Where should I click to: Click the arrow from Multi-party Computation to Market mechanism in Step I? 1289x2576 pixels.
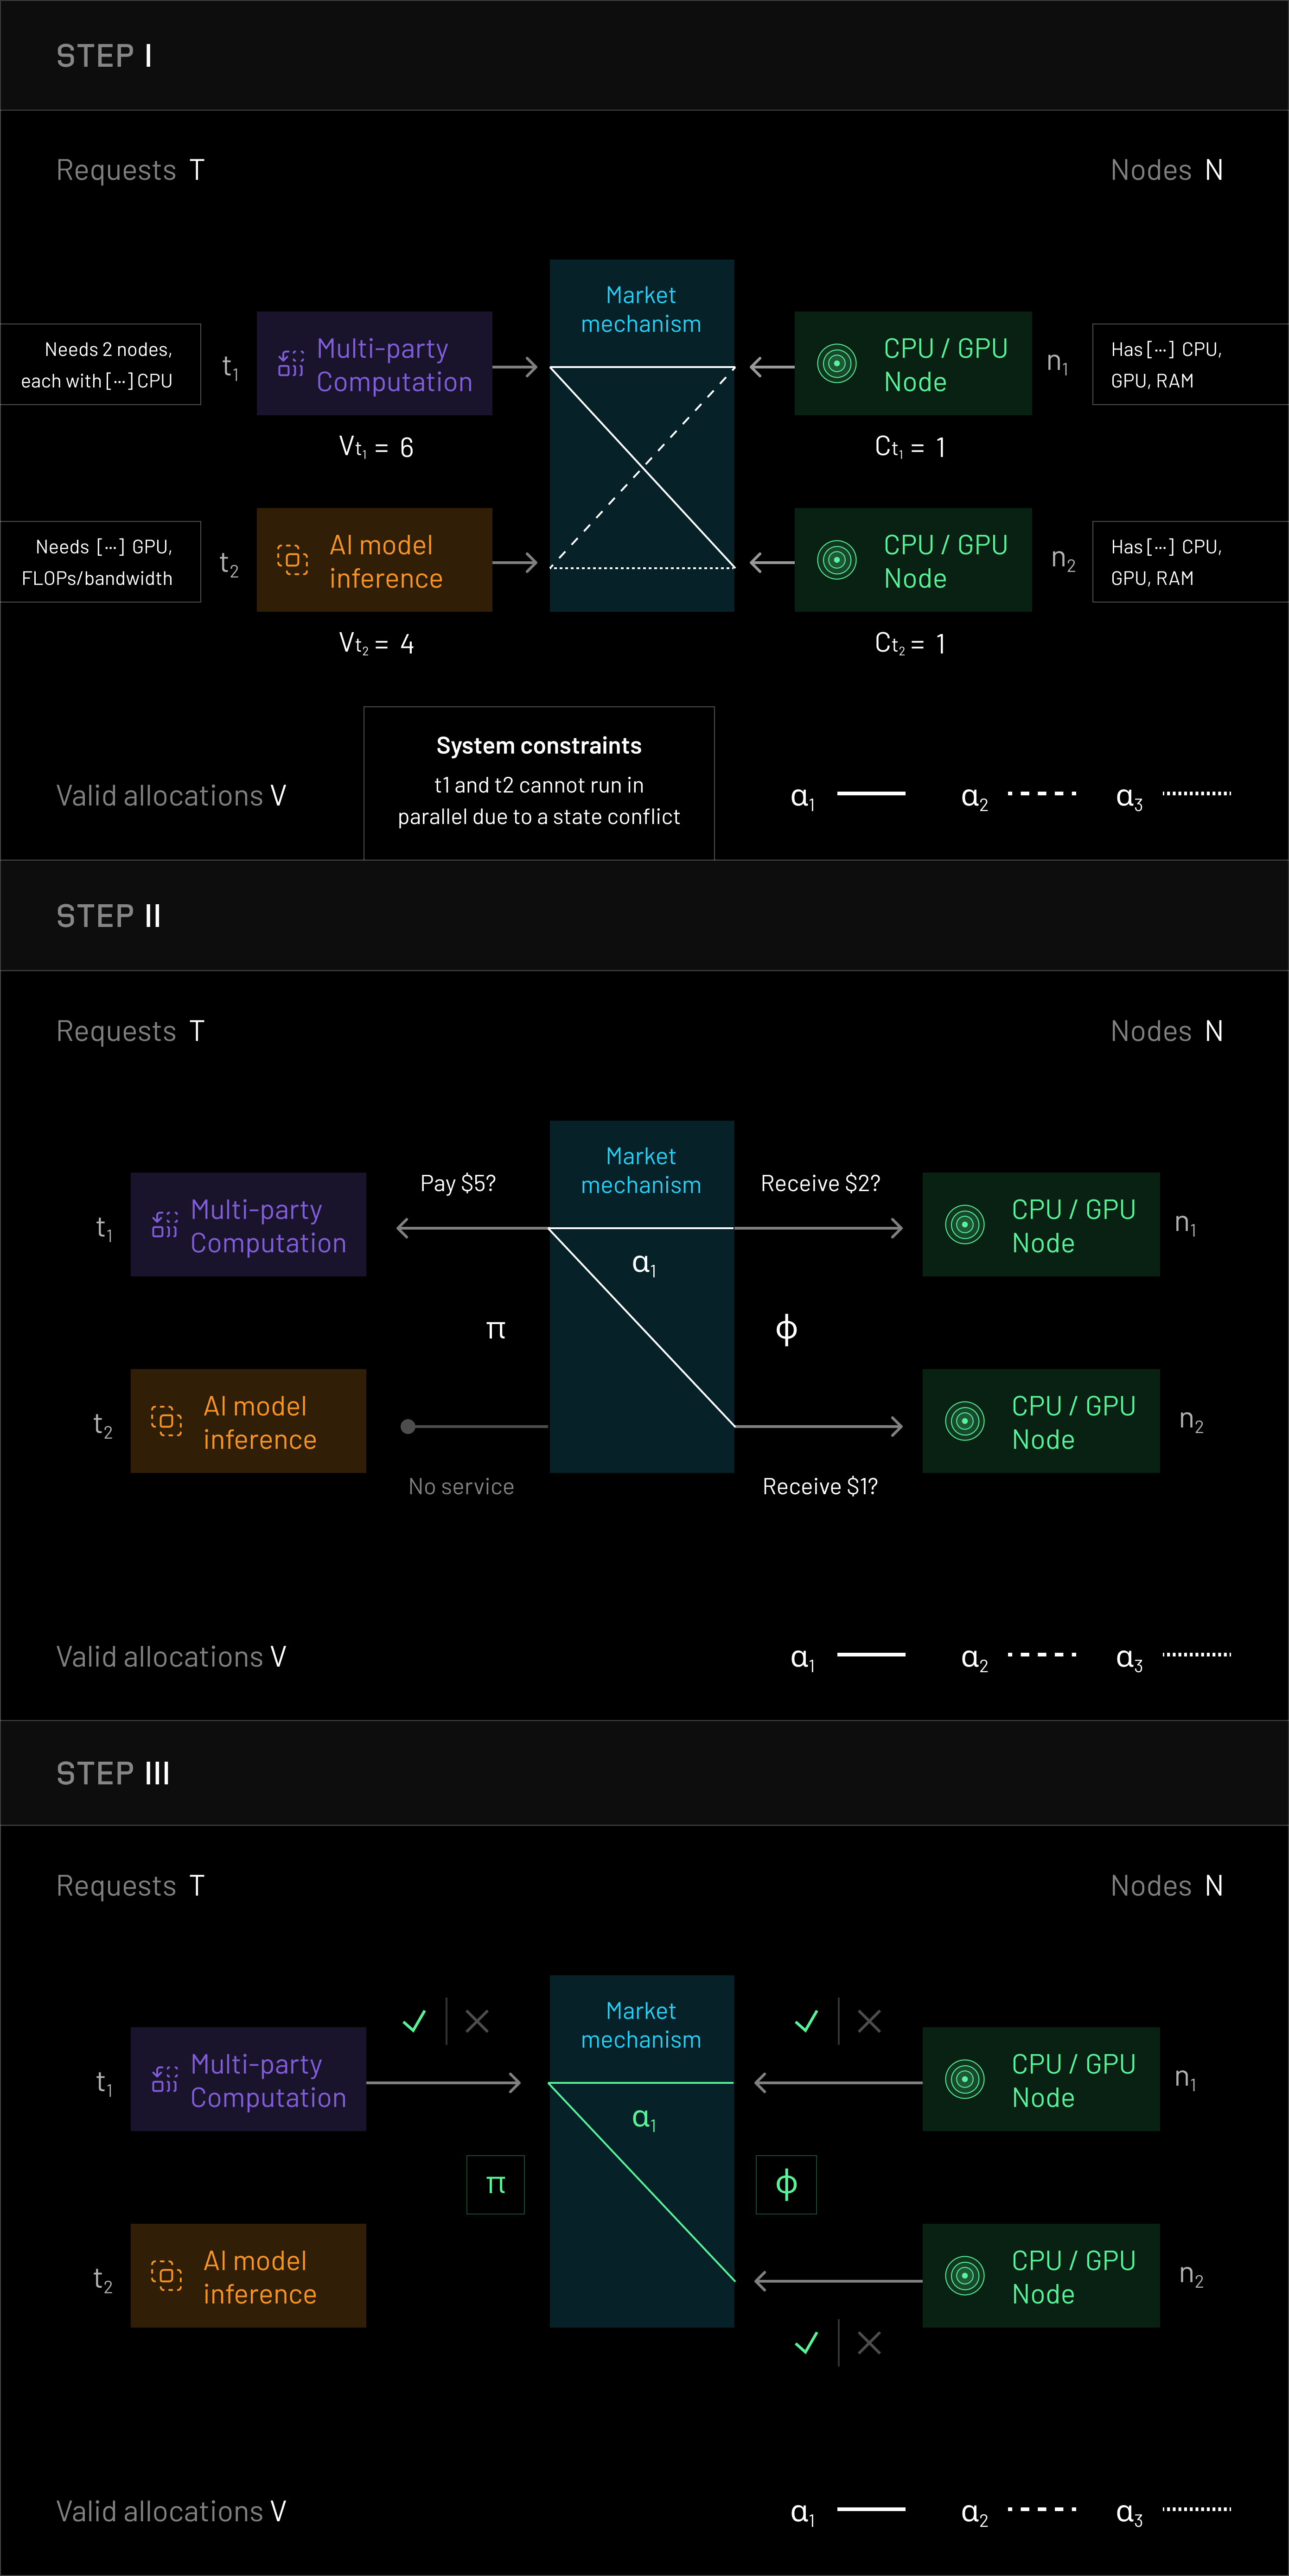516,368
